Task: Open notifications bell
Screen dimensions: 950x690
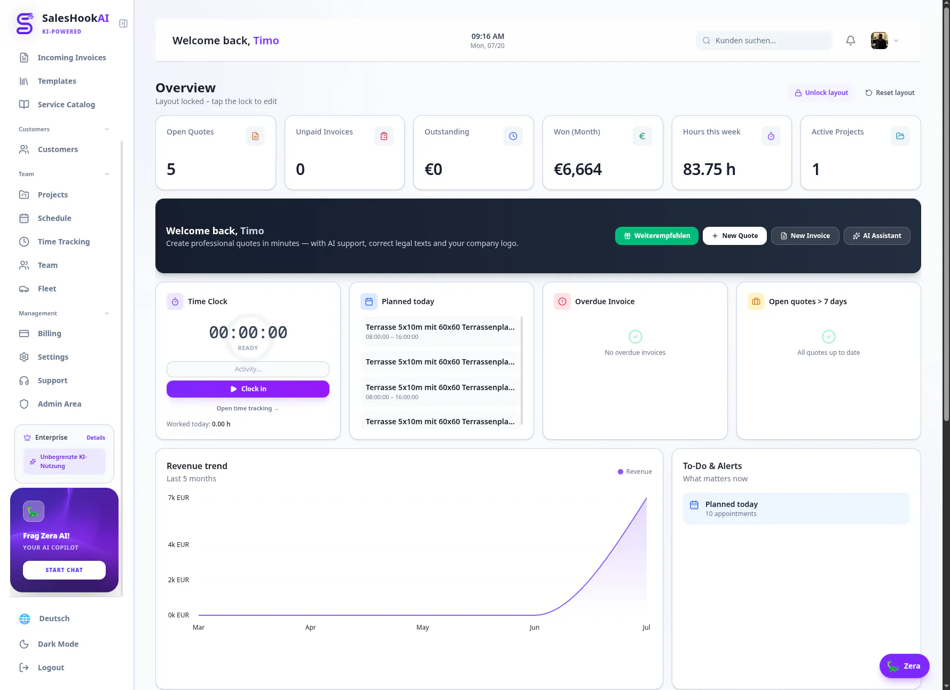Action: [x=851, y=41]
